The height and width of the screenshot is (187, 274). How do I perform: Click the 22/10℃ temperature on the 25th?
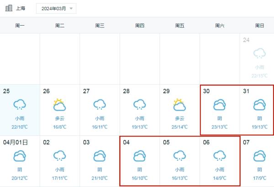point(20,127)
